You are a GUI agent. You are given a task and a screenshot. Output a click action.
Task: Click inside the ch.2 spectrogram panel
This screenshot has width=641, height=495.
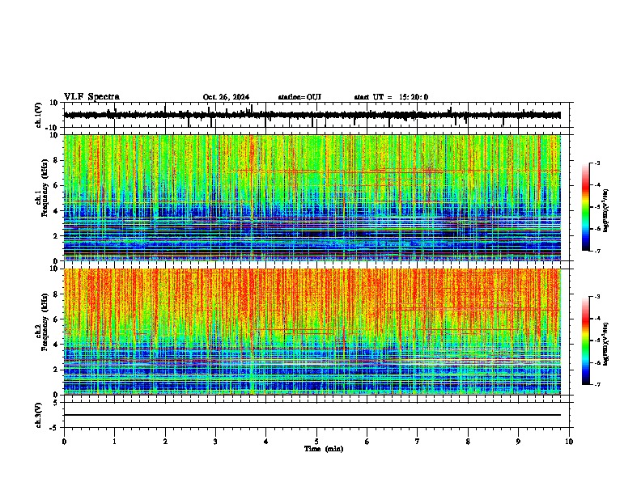click(312, 332)
